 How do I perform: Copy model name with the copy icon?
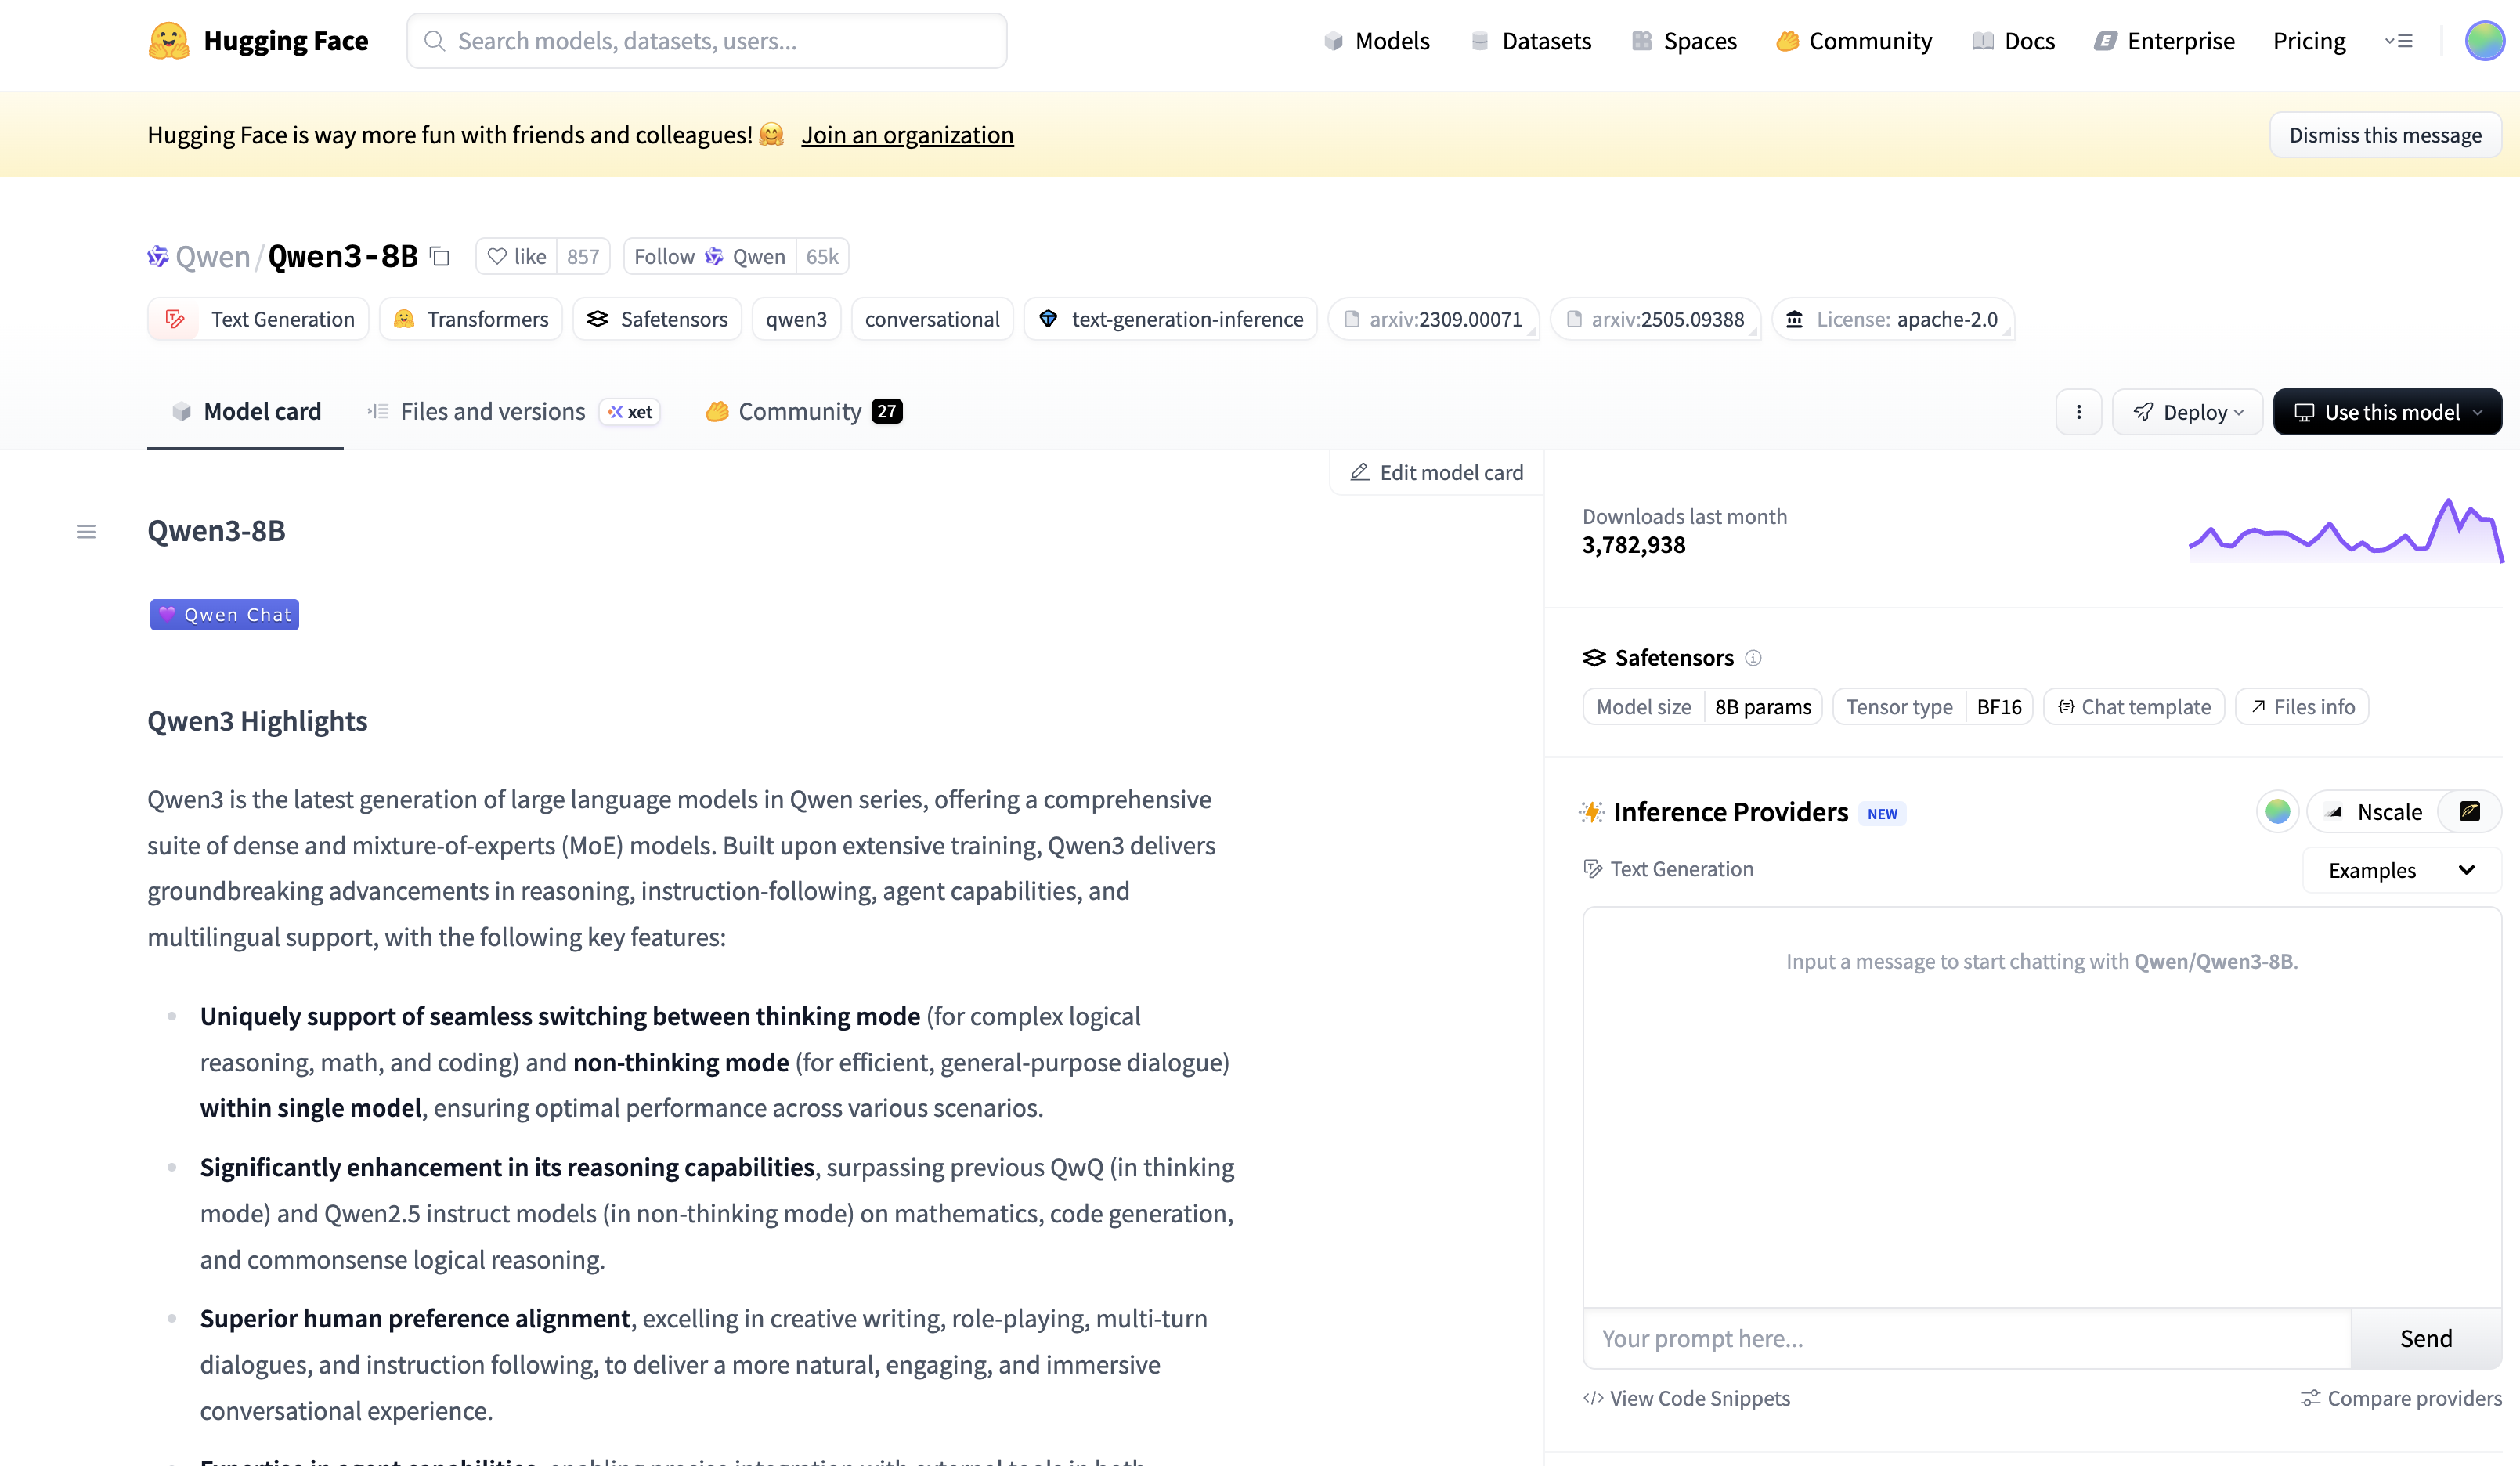440,256
